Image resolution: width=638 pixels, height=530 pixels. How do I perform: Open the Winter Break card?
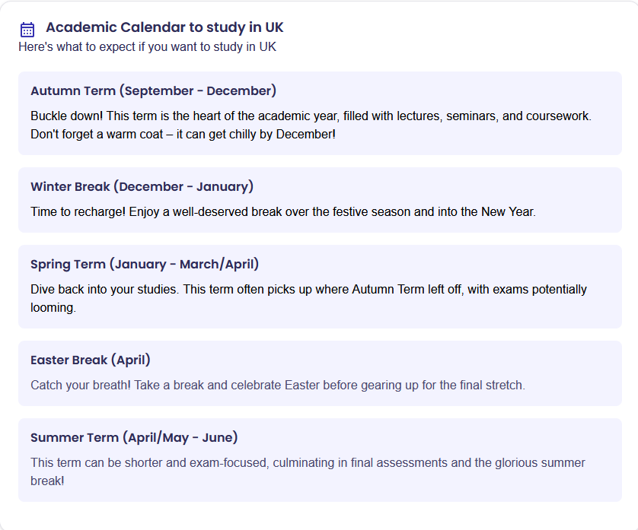[320, 200]
